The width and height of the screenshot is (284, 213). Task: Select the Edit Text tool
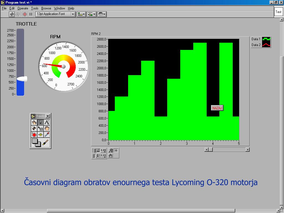[47, 122]
